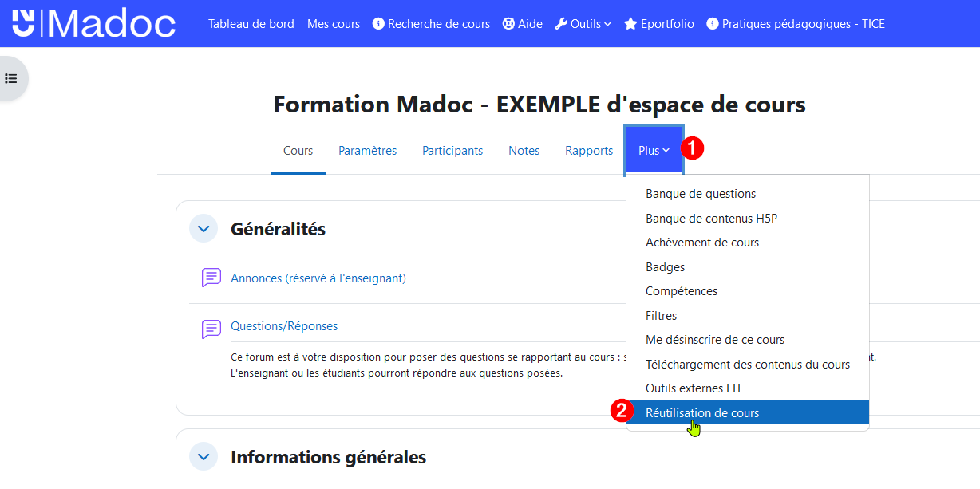Open the course index drawer icon
The height and width of the screenshot is (489, 980).
11,78
